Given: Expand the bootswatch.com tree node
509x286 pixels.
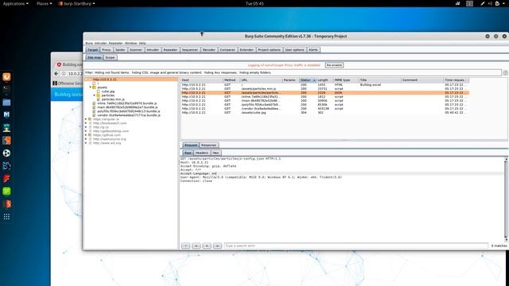Looking at the screenshot, I should tap(86, 123).
